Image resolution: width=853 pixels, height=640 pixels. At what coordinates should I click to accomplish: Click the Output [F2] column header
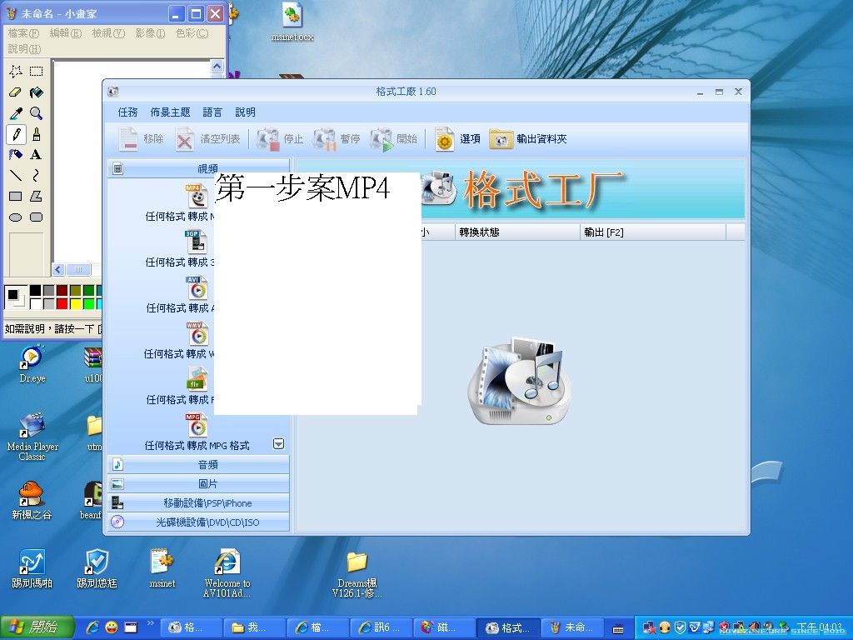[603, 232]
